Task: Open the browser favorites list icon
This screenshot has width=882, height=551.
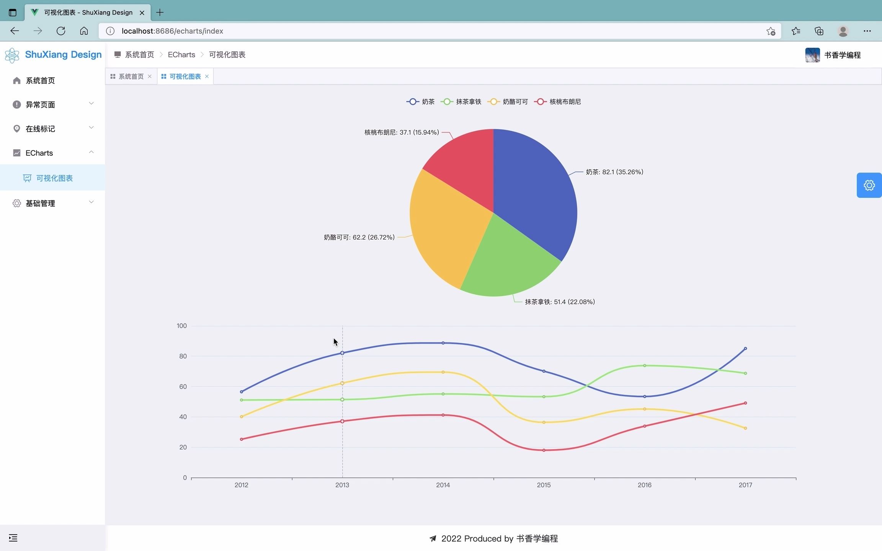Action: 796,31
